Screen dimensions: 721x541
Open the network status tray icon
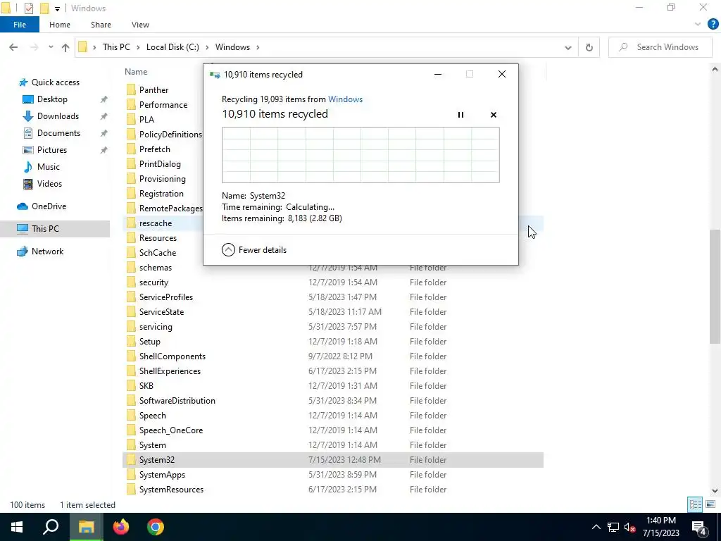coord(613,527)
